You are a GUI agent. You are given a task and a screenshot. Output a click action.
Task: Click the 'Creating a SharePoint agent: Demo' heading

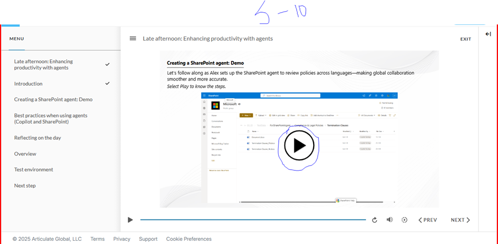pos(205,63)
